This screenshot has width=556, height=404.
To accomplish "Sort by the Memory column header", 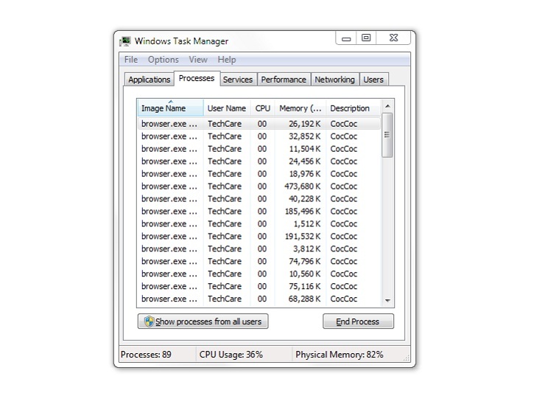I will tap(300, 108).
